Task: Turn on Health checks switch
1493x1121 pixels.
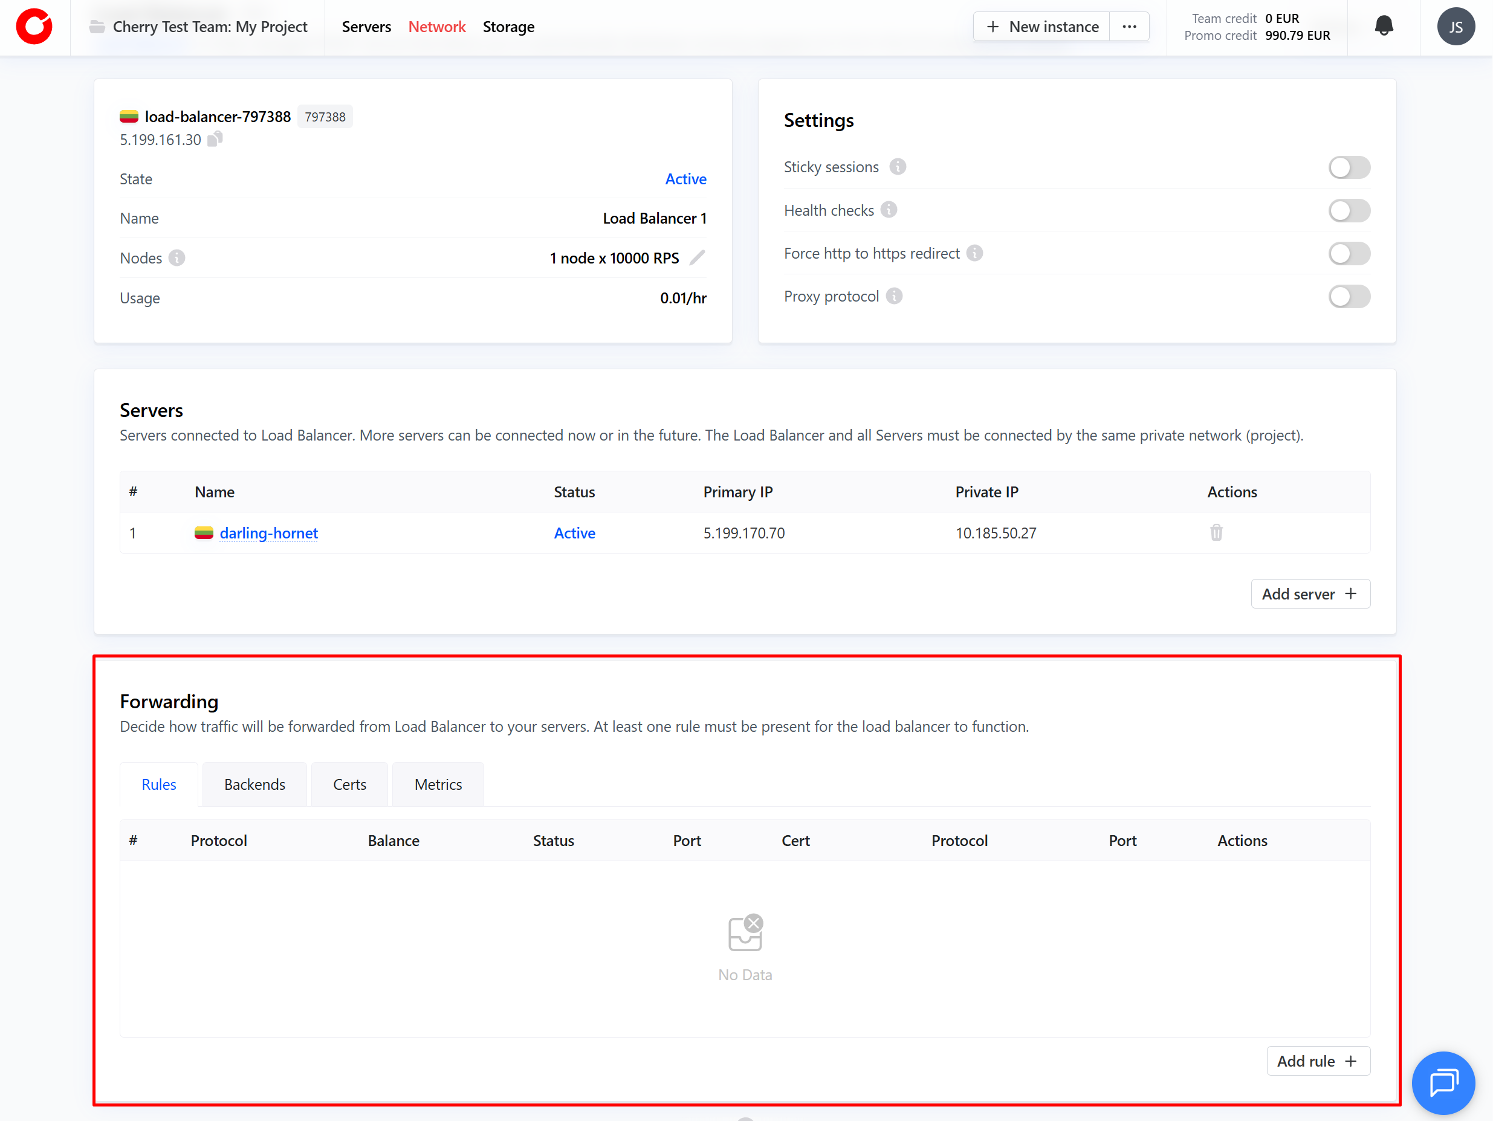Action: [x=1349, y=210]
